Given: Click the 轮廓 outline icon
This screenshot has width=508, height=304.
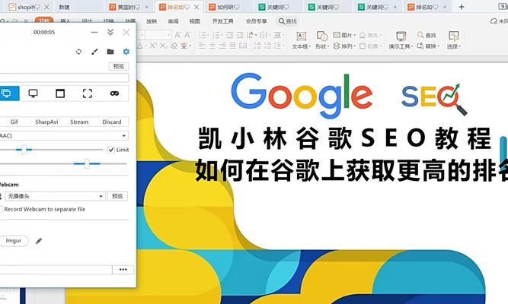Looking at the screenshot, I should click(370, 46).
